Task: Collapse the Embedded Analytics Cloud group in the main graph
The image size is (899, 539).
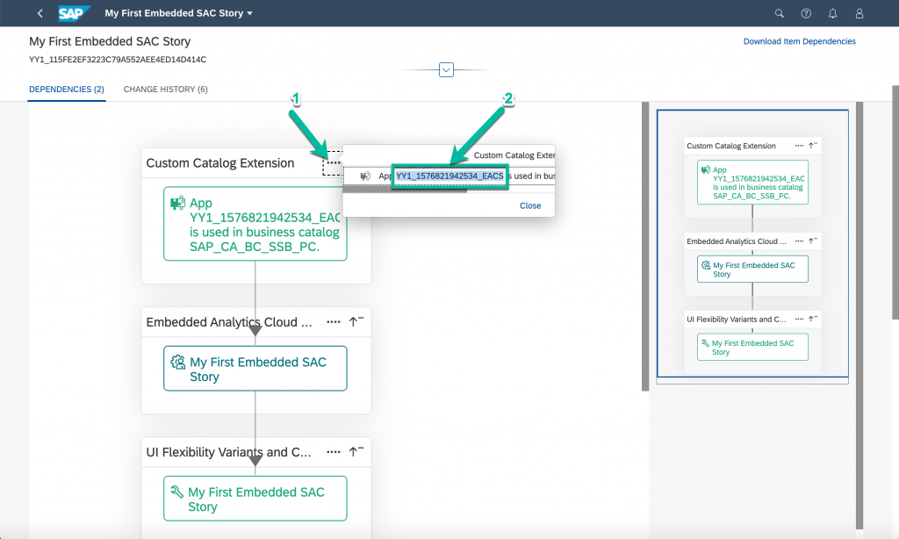Action: (x=356, y=321)
